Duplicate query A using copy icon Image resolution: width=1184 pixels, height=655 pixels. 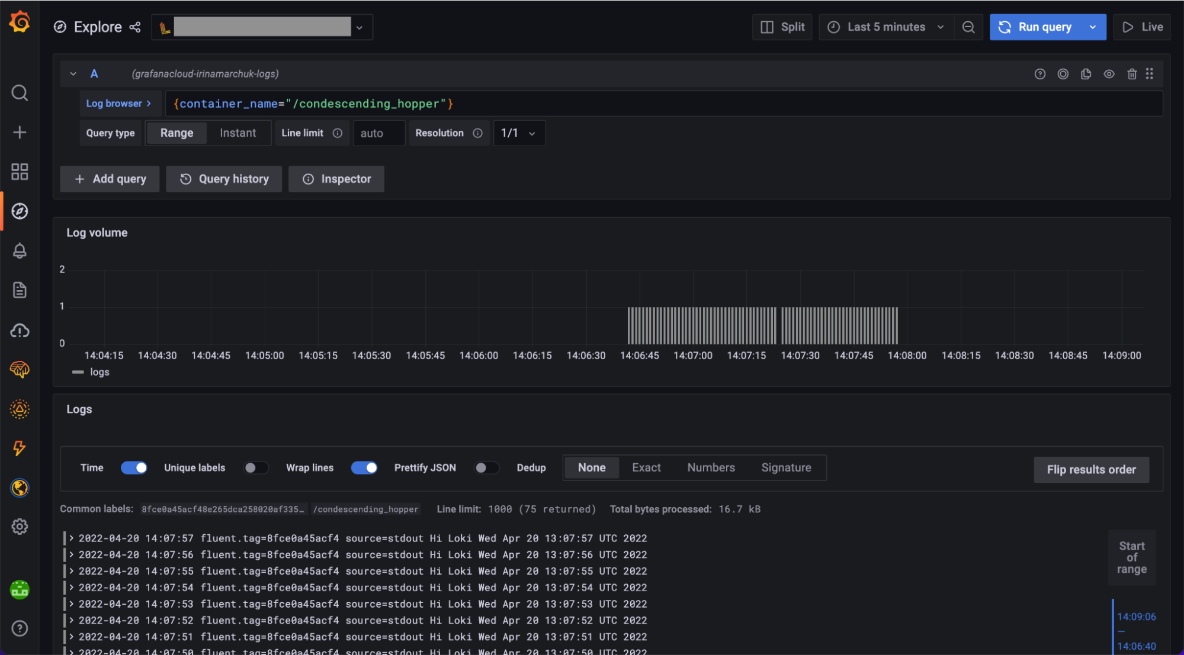click(x=1086, y=73)
